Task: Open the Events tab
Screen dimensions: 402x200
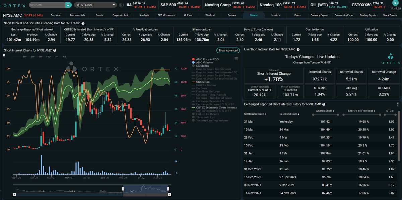Action: tap(99, 15)
